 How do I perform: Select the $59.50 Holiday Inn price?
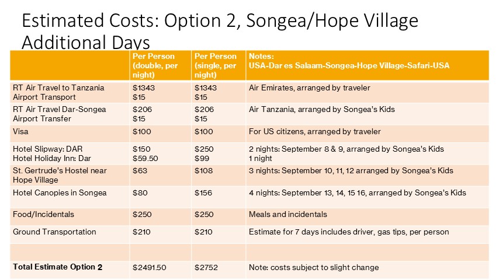coord(145,158)
